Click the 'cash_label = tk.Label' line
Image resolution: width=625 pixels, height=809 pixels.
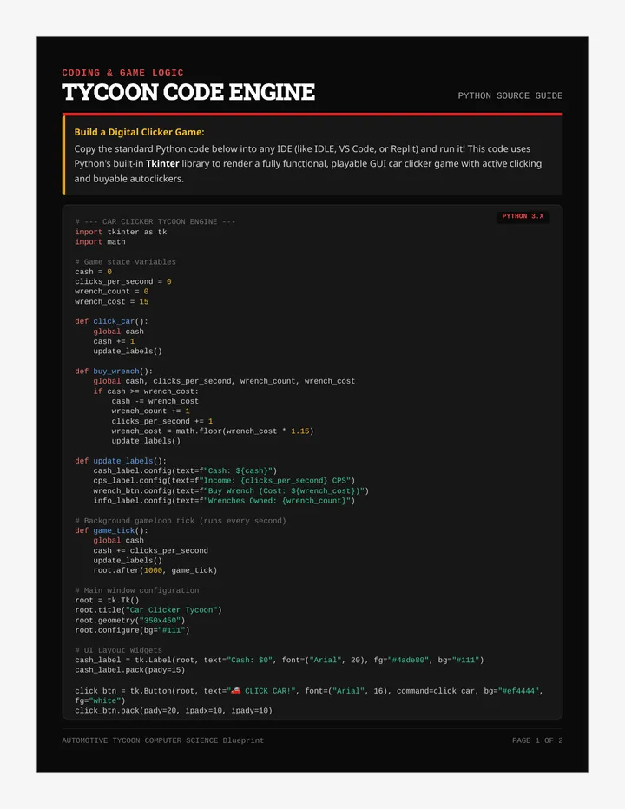click(x=280, y=661)
